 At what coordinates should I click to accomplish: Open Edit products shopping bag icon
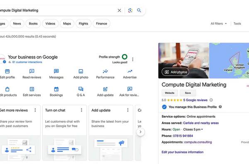pyautogui.click(x=7, y=89)
